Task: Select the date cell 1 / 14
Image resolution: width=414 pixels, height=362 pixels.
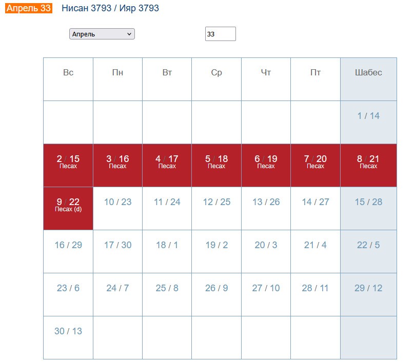Action: pyautogui.click(x=368, y=116)
